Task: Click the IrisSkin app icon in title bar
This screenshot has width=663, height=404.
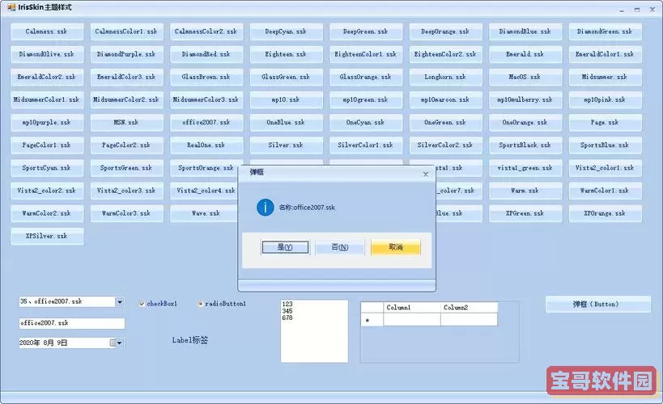Action: tap(11, 7)
